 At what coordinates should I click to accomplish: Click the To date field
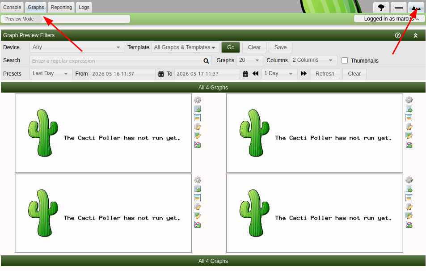[207, 74]
